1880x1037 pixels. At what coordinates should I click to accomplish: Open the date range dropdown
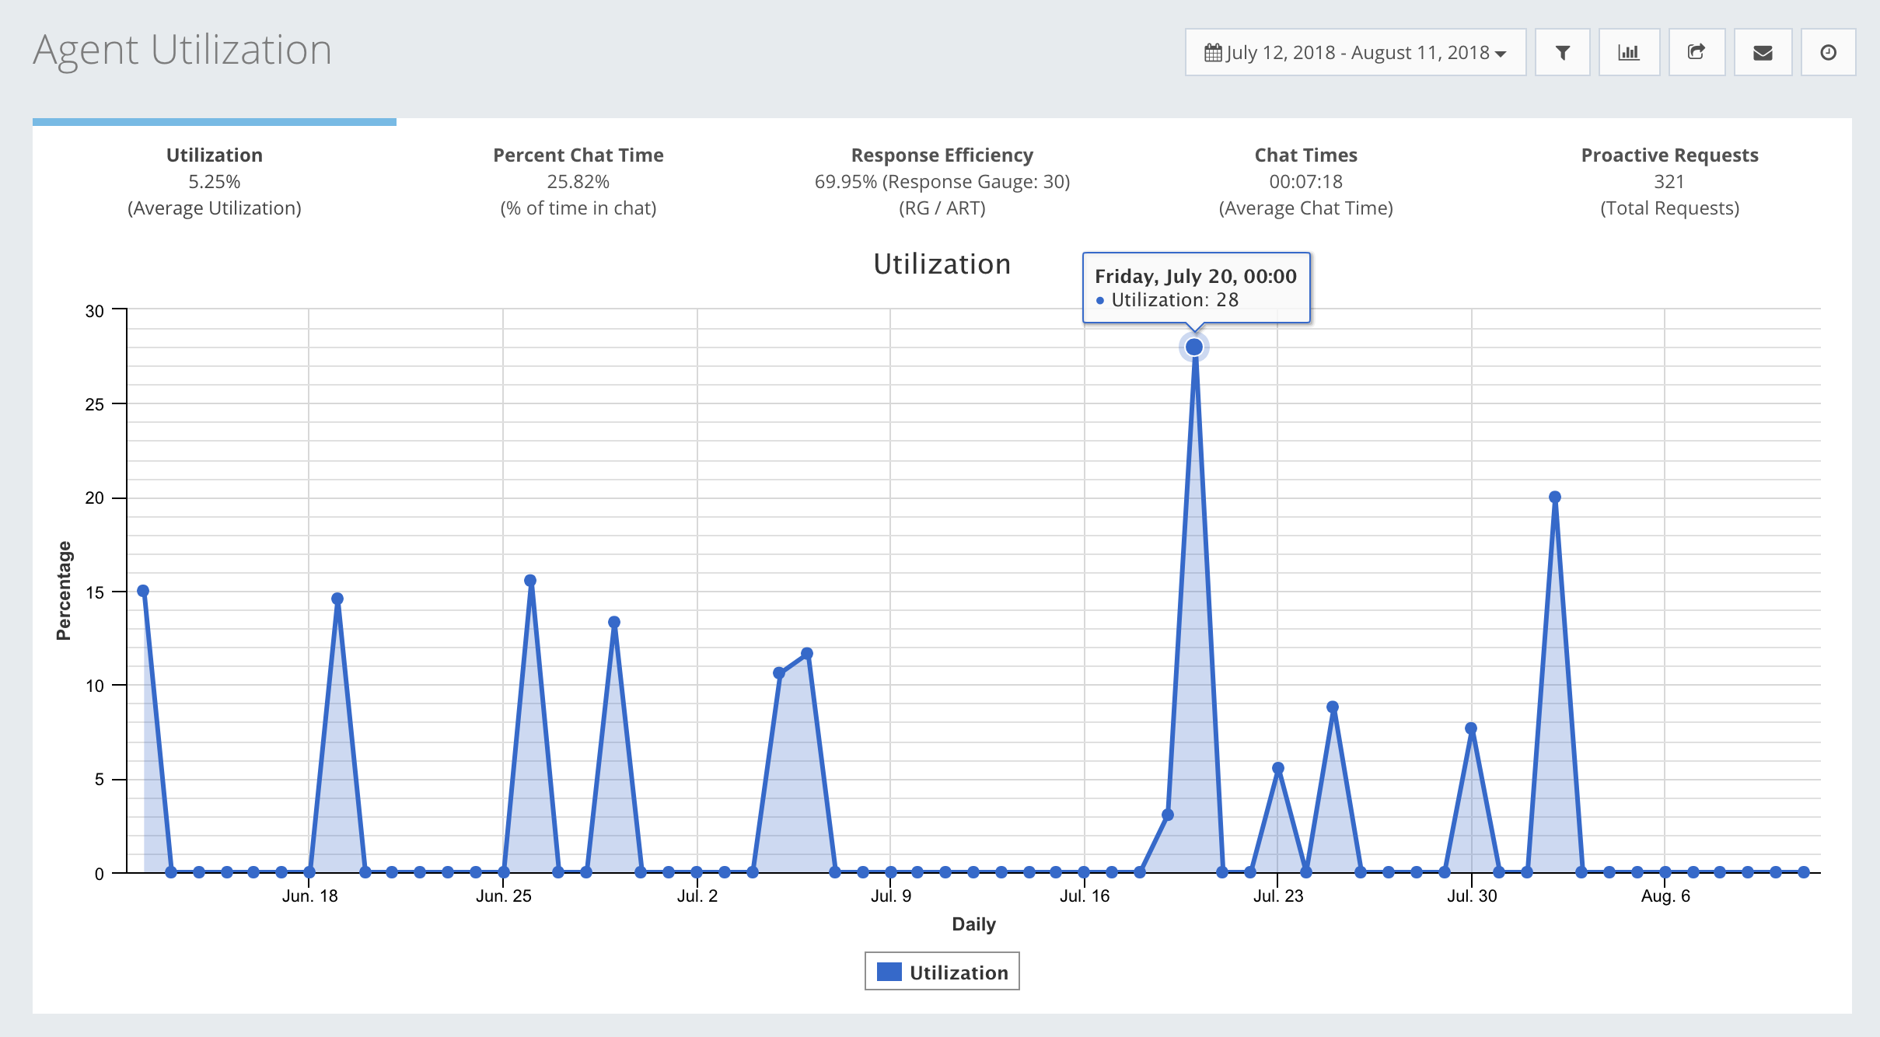click(x=1355, y=53)
